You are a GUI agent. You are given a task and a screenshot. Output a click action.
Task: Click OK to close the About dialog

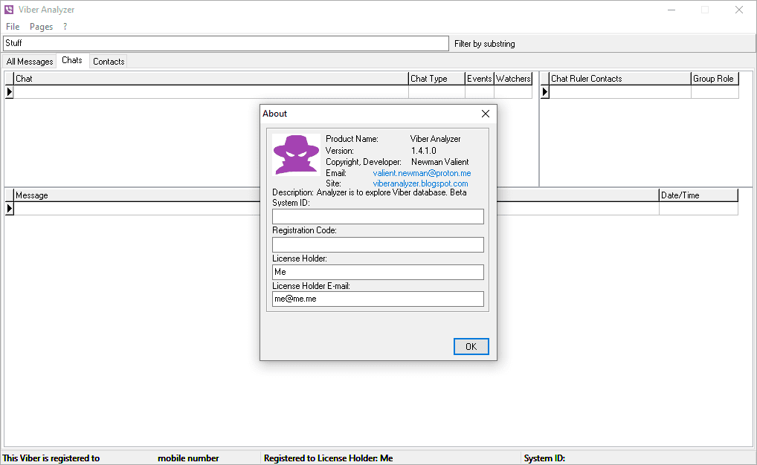[x=471, y=346]
